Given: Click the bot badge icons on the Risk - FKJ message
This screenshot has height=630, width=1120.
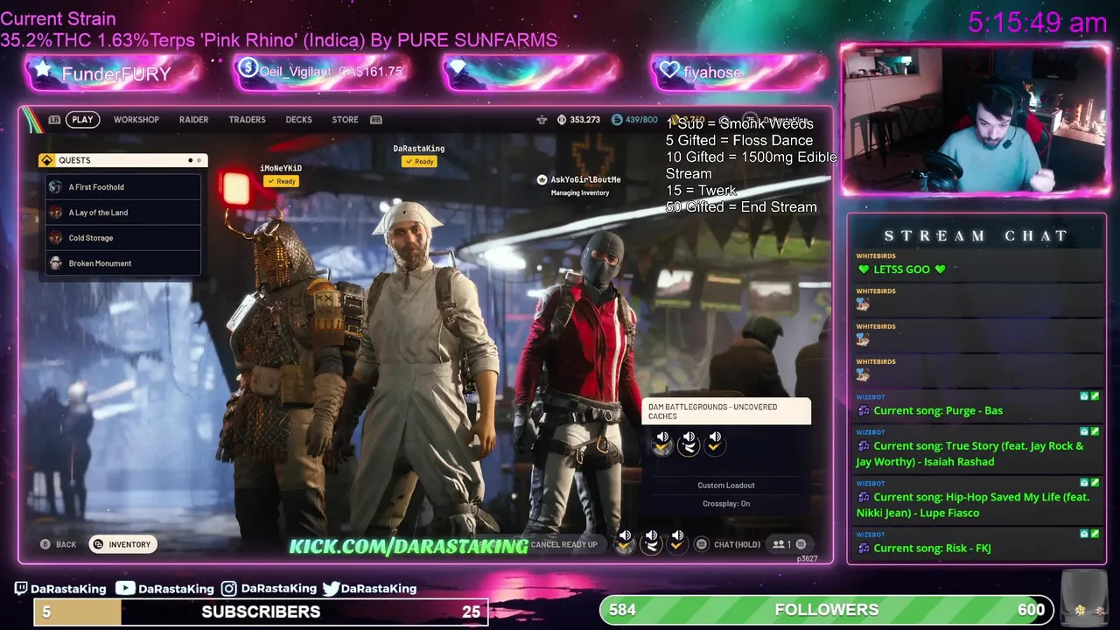Looking at the screenshot, I should tap(1088, 534).
